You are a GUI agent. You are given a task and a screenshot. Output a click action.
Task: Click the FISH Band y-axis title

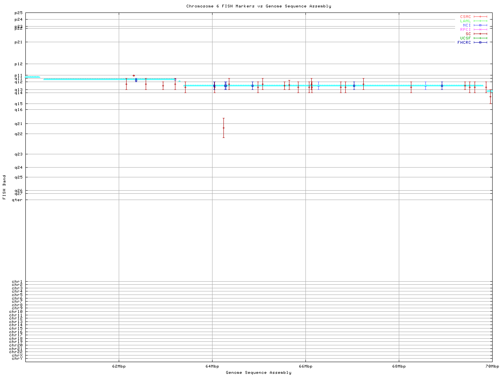coord(4,187)
